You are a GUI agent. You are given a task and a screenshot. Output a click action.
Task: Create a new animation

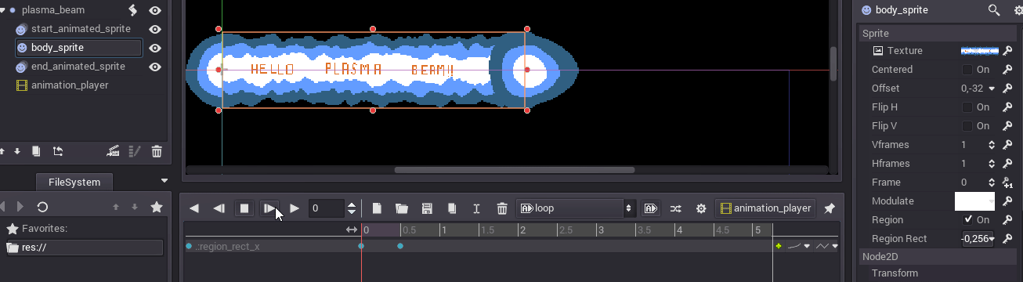pyautogui.click(x=377, y=208)
